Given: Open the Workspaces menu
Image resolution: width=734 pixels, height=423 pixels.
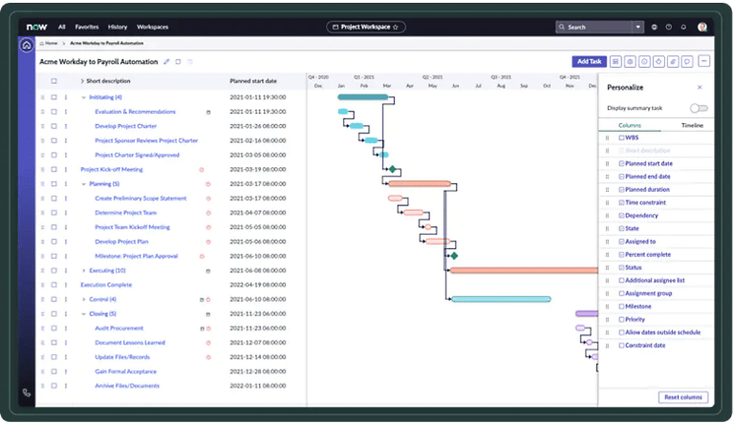Looking at the screenshot, I should coord(153,27).
